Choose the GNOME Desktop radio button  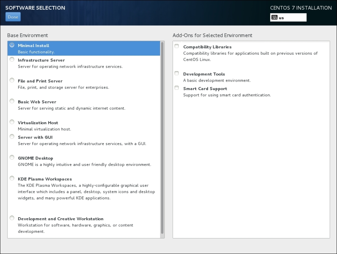pos(12,158)
